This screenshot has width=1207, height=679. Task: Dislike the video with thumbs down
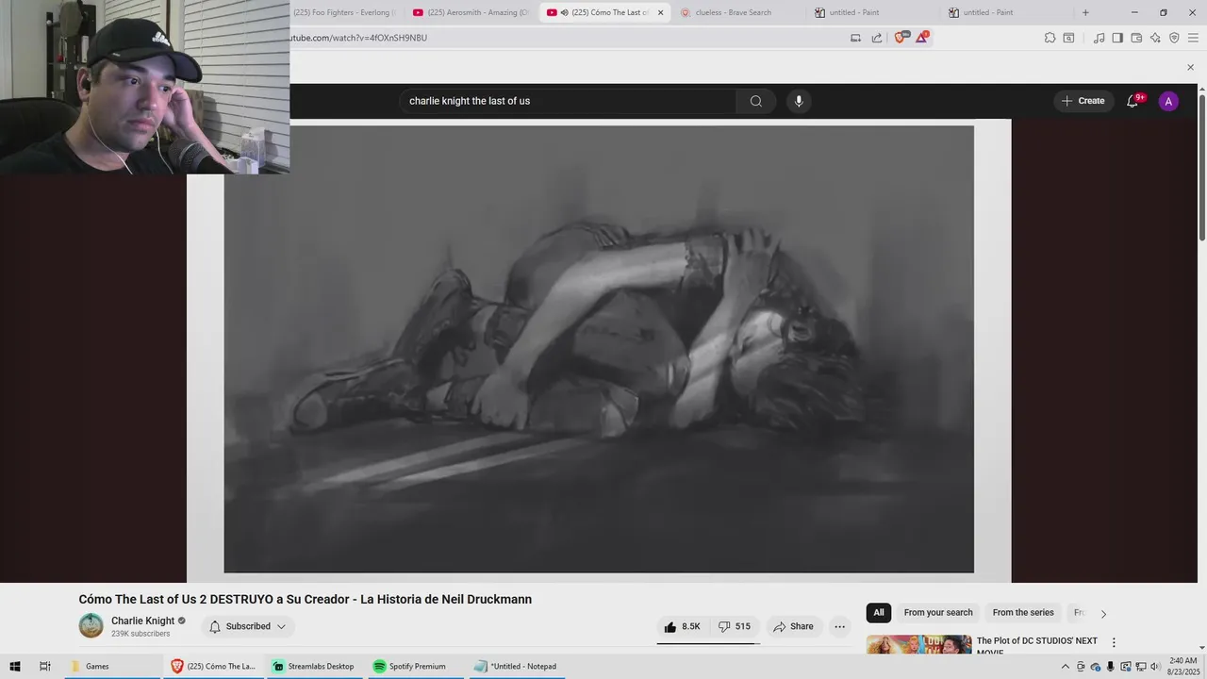pos(735,626)
